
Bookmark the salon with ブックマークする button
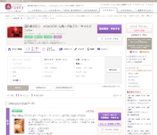109,39
